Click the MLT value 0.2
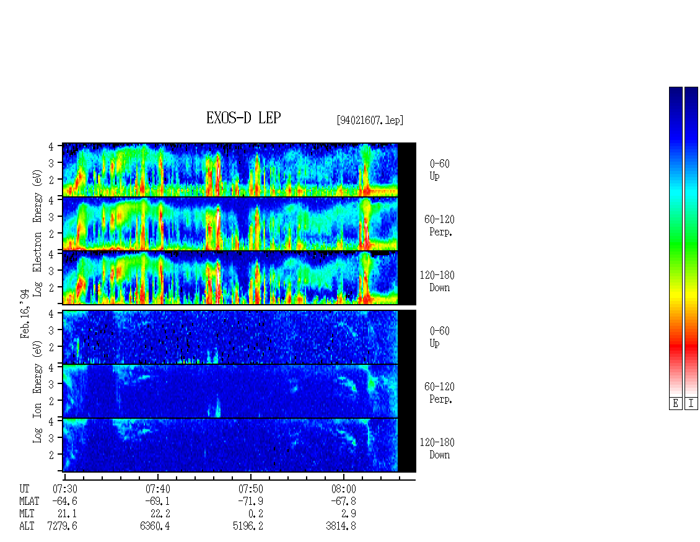This screenshot has width=700, height=542. click(255, 514)
